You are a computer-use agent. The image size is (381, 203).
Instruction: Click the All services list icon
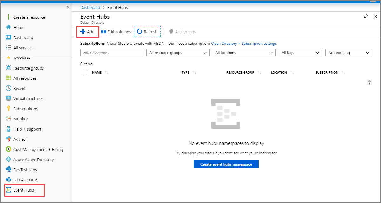click(x=9, y=48)
